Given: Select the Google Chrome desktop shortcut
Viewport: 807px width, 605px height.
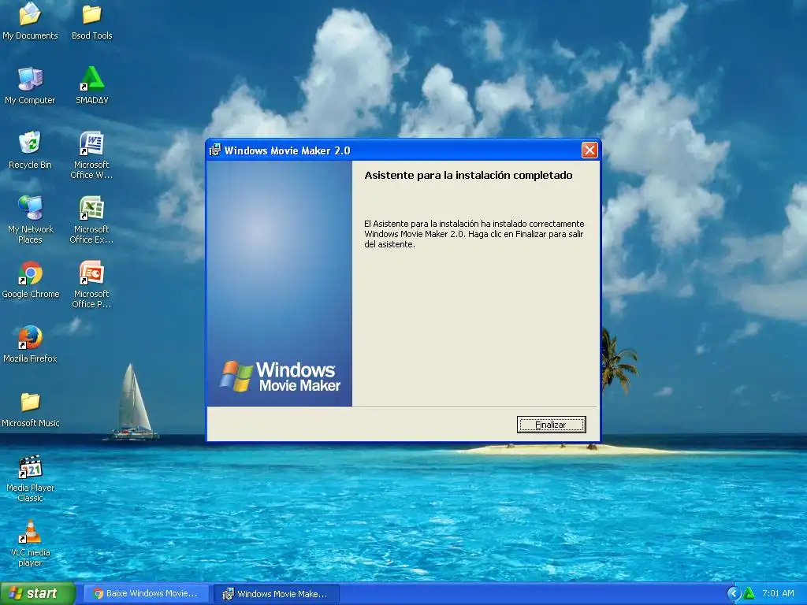Looking at the screenshot, I should click(x=31, y=280).
